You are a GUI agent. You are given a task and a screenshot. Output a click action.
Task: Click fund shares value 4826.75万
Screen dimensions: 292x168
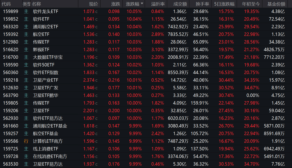274,50
